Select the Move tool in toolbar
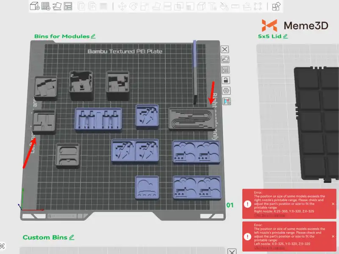 coord(122,6)
